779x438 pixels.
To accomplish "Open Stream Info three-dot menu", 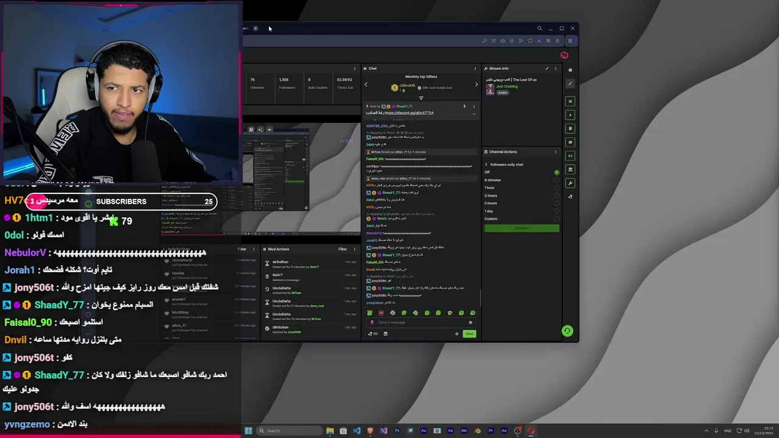I will (x=556, y=69).
